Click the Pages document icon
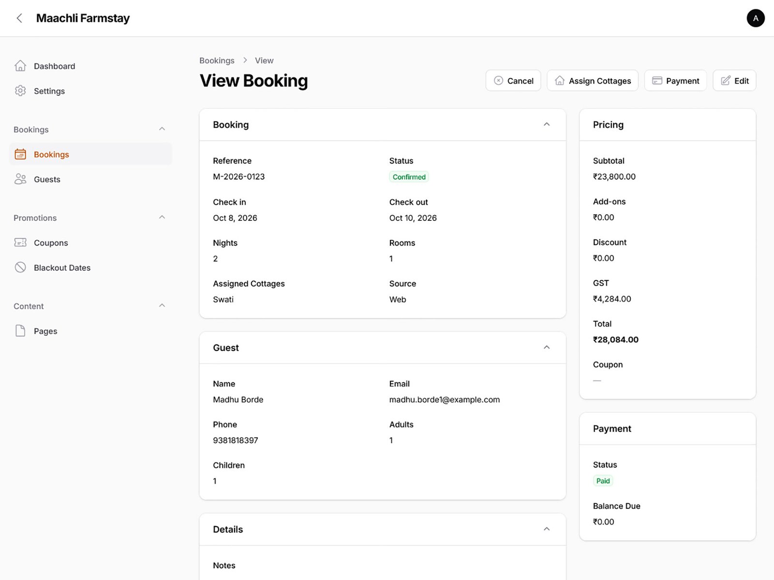 [20, 331]
